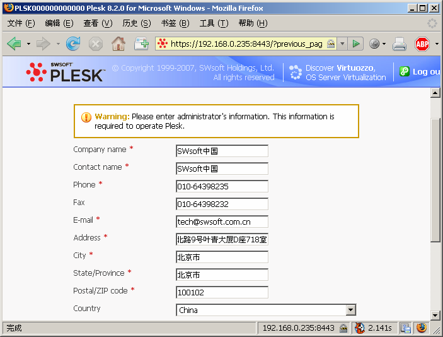Open the 历史 (S) menu

point(137,23)
